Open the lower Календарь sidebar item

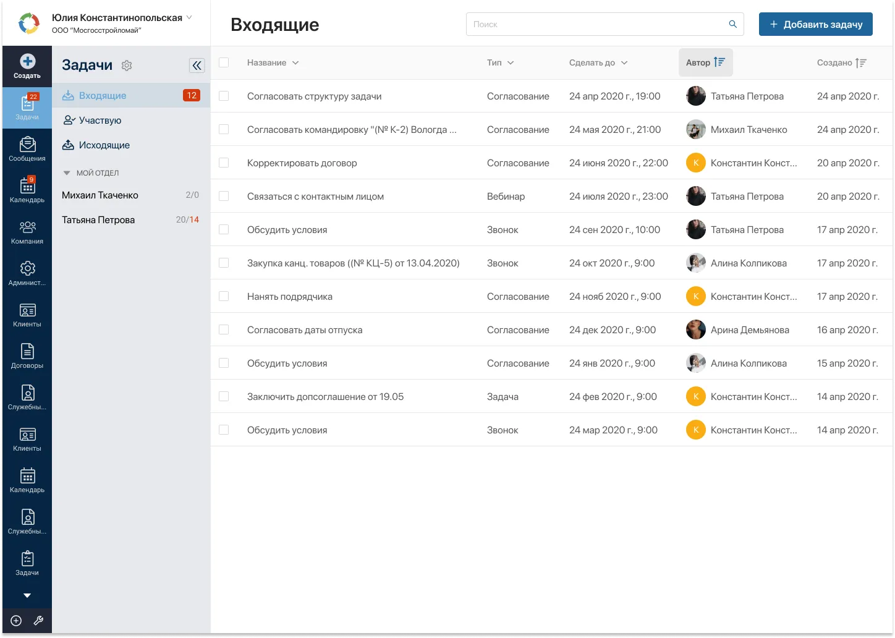pos(27,480)
